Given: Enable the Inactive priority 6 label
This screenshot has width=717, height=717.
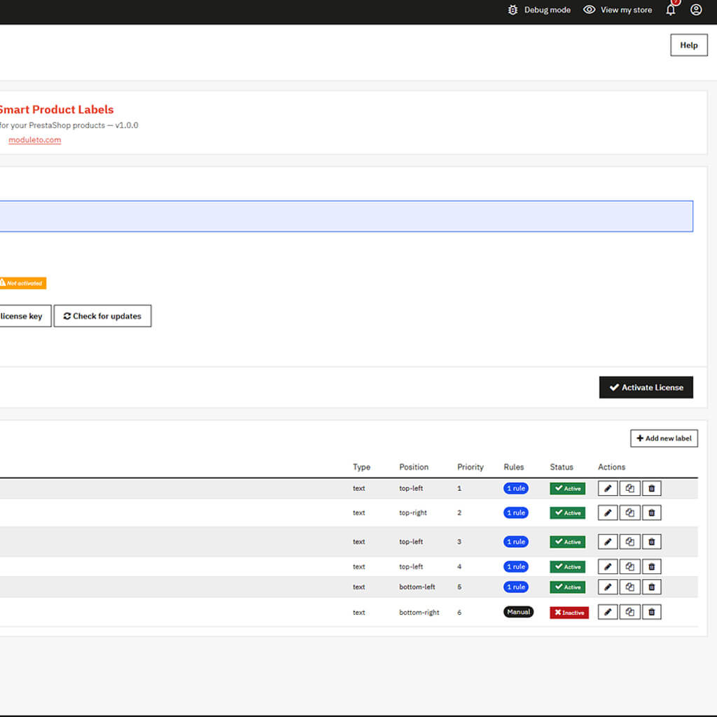Looking at the screenshot, I should tap(569, 613).
